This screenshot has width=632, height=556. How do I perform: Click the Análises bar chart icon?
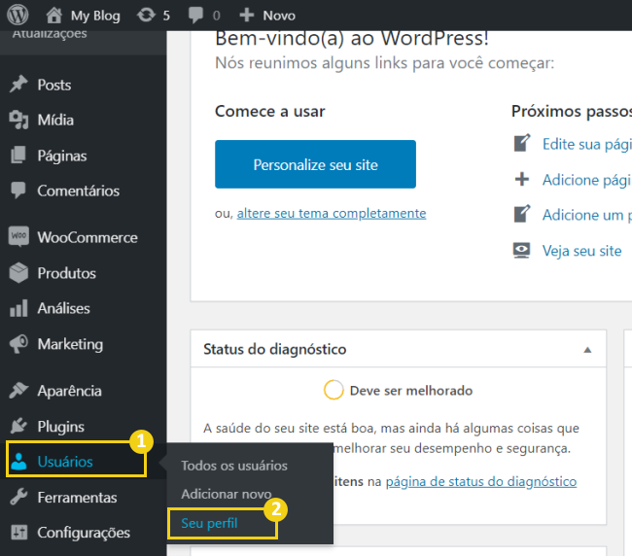[x=18, y=308]
